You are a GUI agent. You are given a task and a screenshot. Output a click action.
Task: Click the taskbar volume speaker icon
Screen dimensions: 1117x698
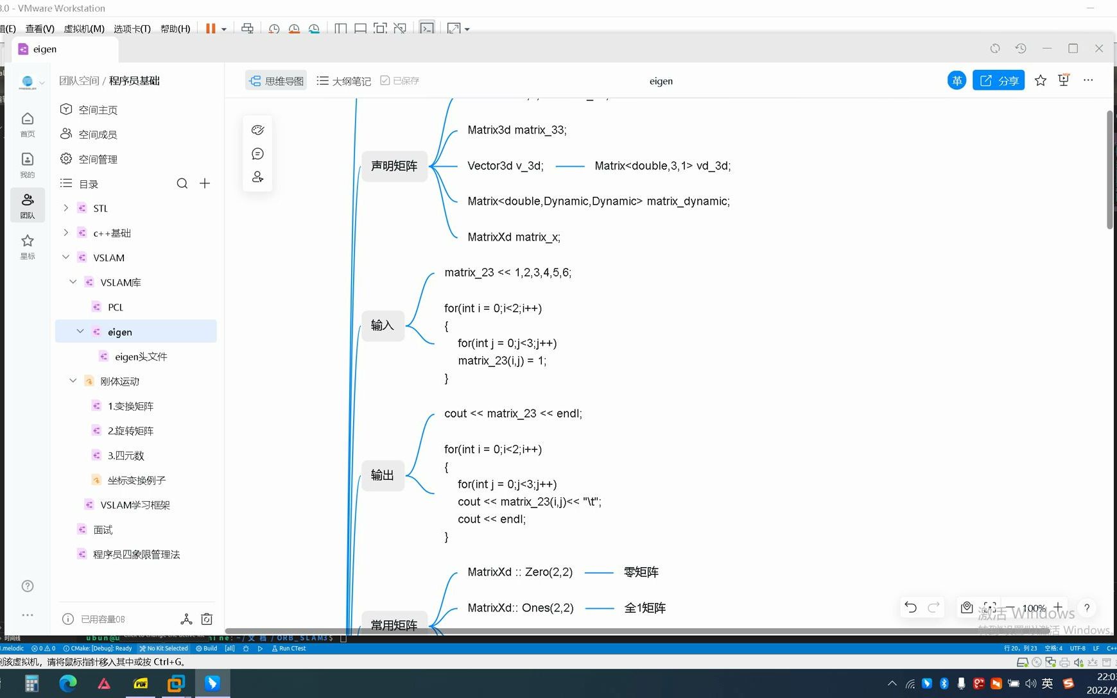(x=1030, y=683)
